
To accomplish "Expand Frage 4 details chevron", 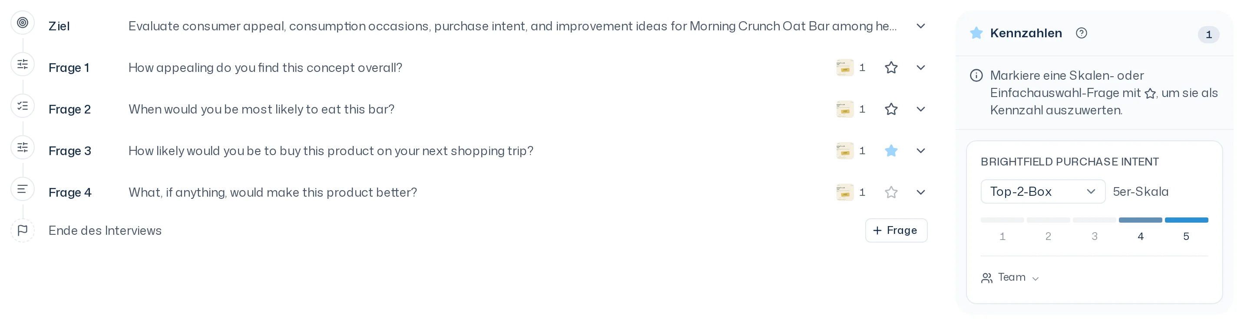I will (x=921, y=193).
